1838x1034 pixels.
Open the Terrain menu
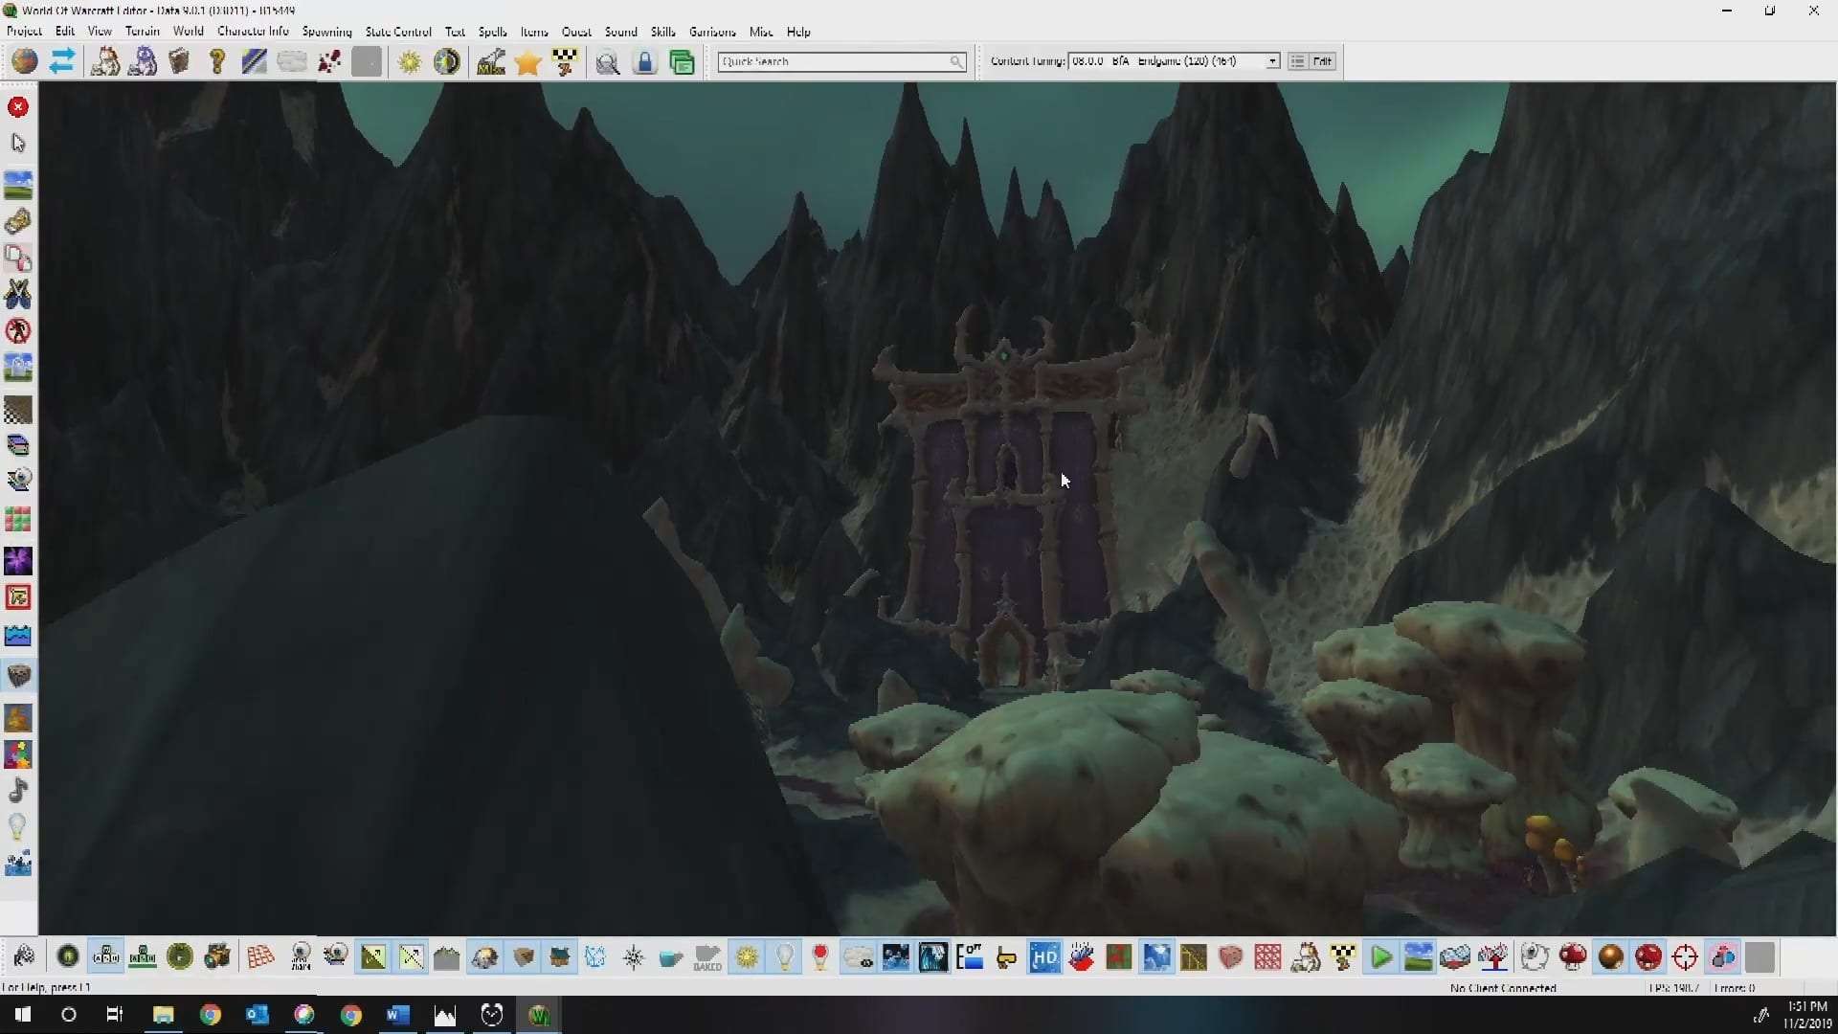[142, 32]
